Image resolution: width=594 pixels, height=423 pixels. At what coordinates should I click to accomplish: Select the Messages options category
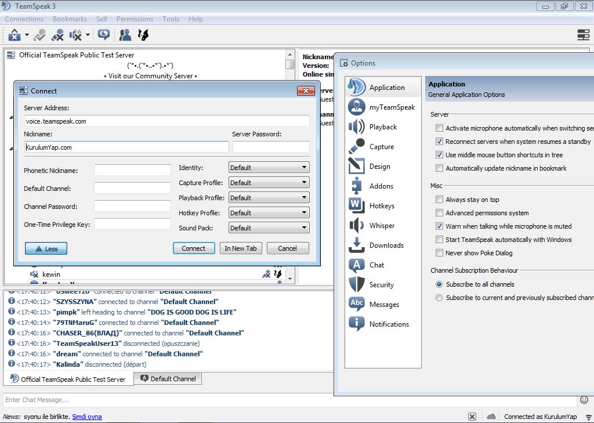[x=383, y=305]
